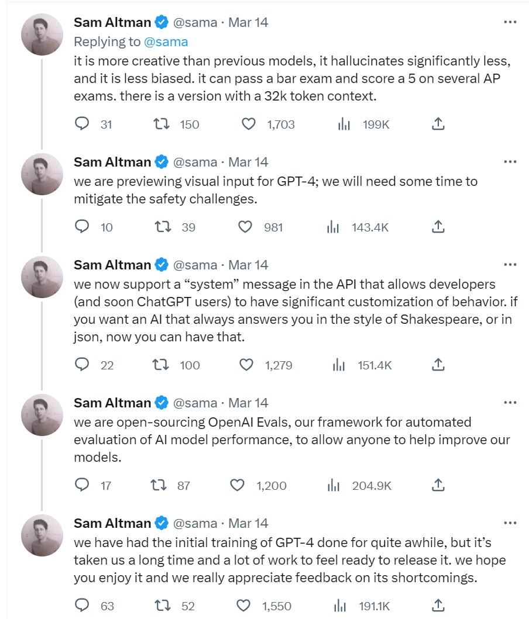Open more options menu on visual input tweet
The width and height of the screenshot is (529, 619).
point(510,162)
